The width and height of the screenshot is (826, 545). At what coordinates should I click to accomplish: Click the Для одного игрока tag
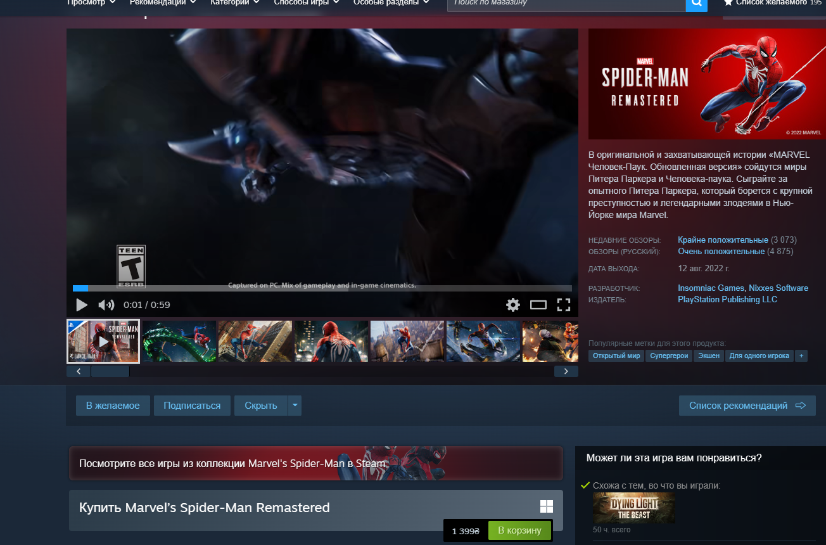[759, 356]
